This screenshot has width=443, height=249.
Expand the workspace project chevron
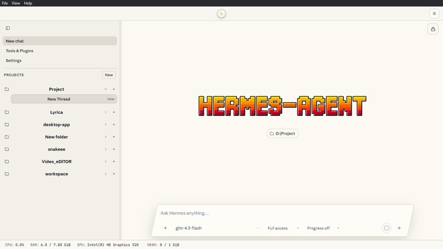point(106,174)
